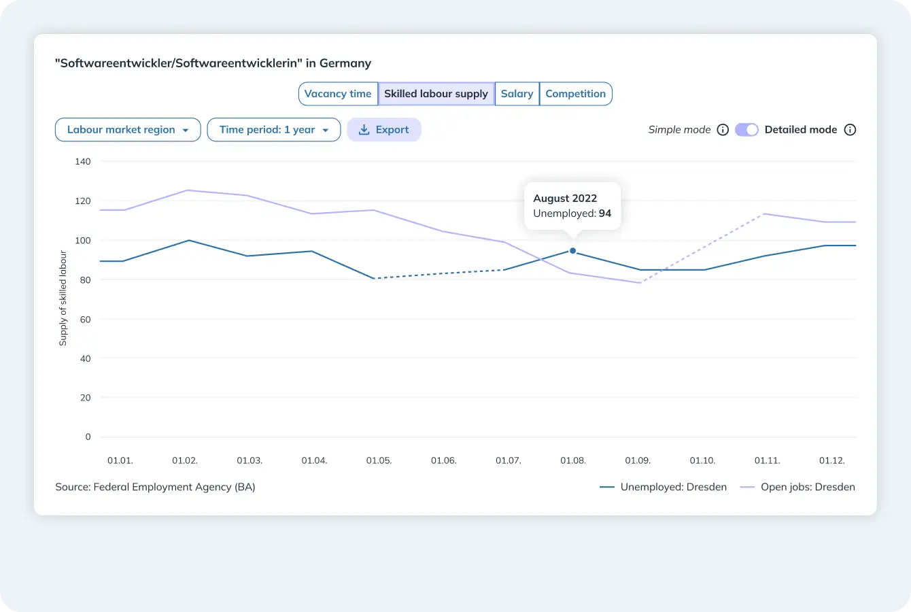Click the Unemployed line's dark blue legend swatch
This screenshot has height=612, width=911.
pyautogui.click(x=607, y=487)
